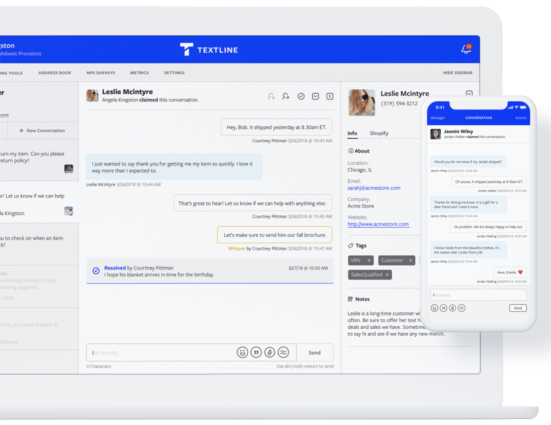551x425 pixels.
Task: Click Leslie's thank-you message bubble
Action: point(174,167)
